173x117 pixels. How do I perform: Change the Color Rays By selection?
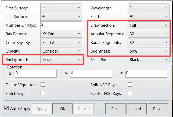(x=61, y=43)
